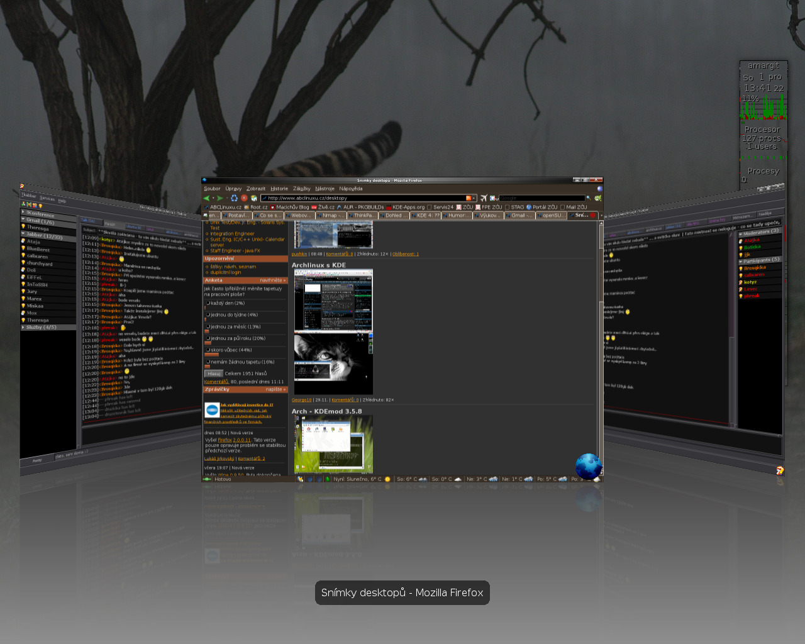Select contact BlueBeret in Tkabber roster

(x=38, y=250)
